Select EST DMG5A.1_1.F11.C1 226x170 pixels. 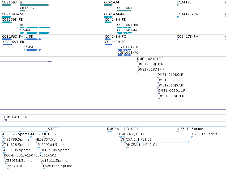(155, 142)
